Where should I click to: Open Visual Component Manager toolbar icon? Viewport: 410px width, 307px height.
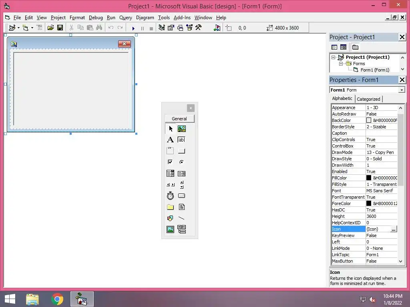217,28
